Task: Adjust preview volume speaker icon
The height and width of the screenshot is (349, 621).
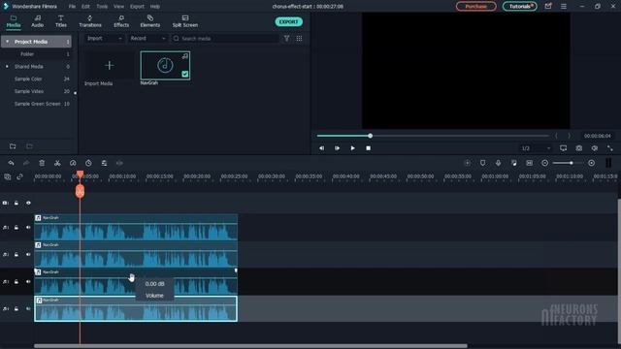Action: coord(595,148)
